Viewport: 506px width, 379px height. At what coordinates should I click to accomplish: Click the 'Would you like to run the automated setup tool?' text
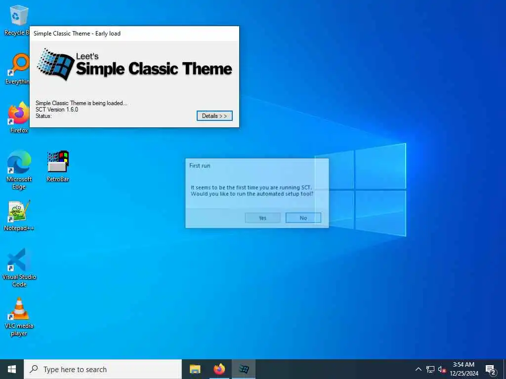(252, 193)
